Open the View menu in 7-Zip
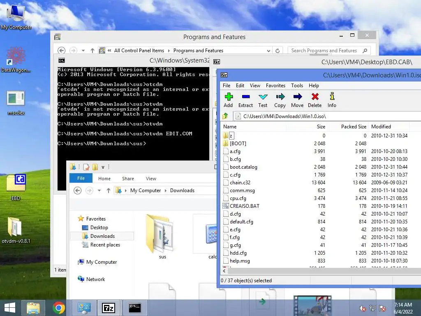Viewport: 421px width, 316px height. click(255, 86)
